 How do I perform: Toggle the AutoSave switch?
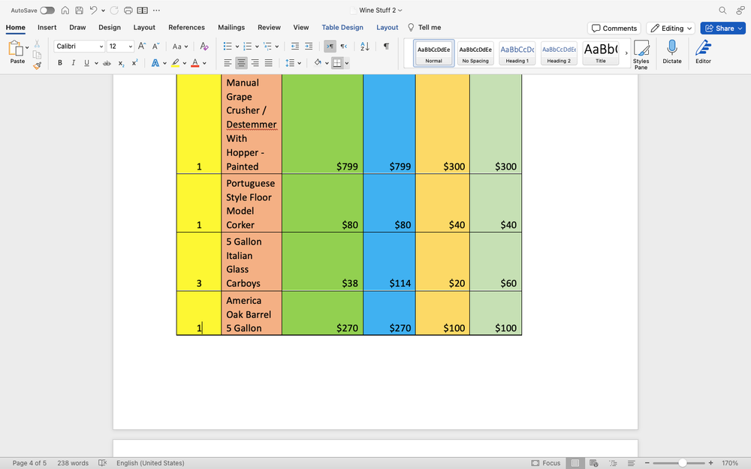(x=47, y=11)
